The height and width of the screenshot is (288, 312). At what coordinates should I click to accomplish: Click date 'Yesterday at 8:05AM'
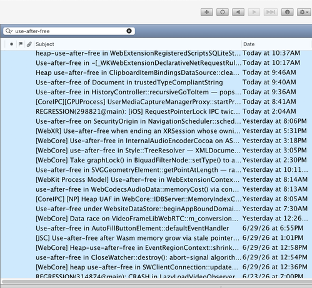(x=275, y=199)
